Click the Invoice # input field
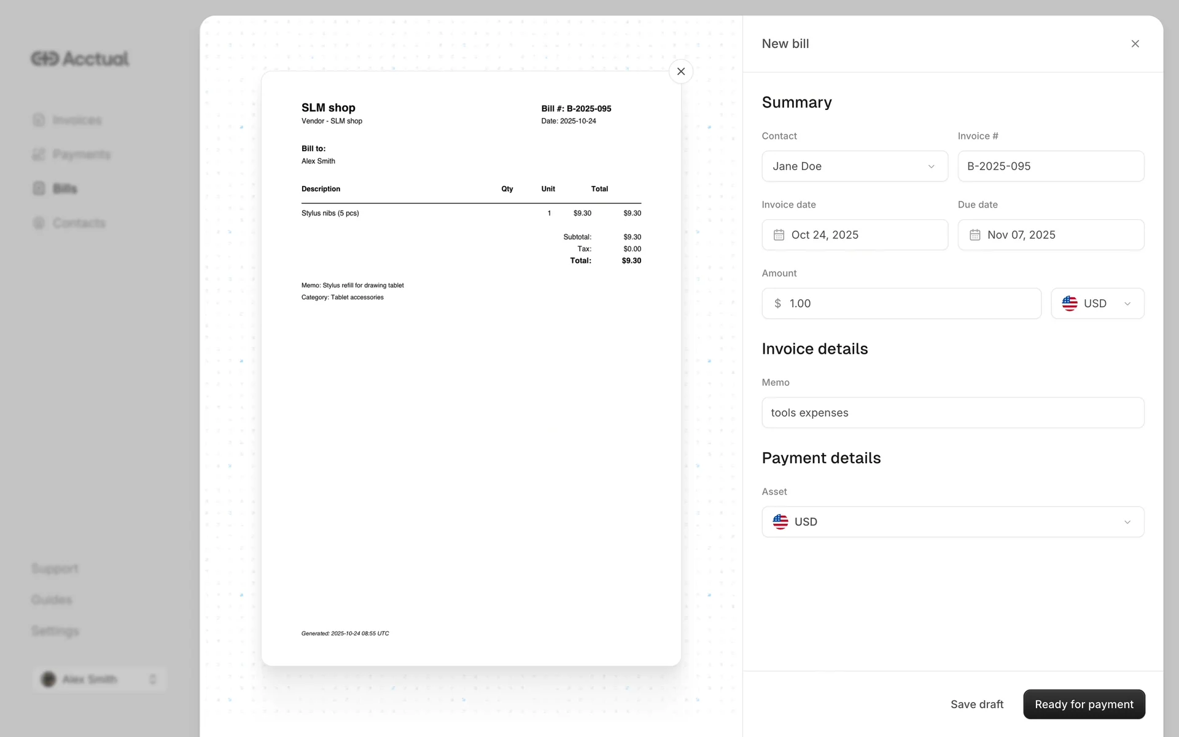The height and width of the screenshot is (737, 1179). point(1050,166)
